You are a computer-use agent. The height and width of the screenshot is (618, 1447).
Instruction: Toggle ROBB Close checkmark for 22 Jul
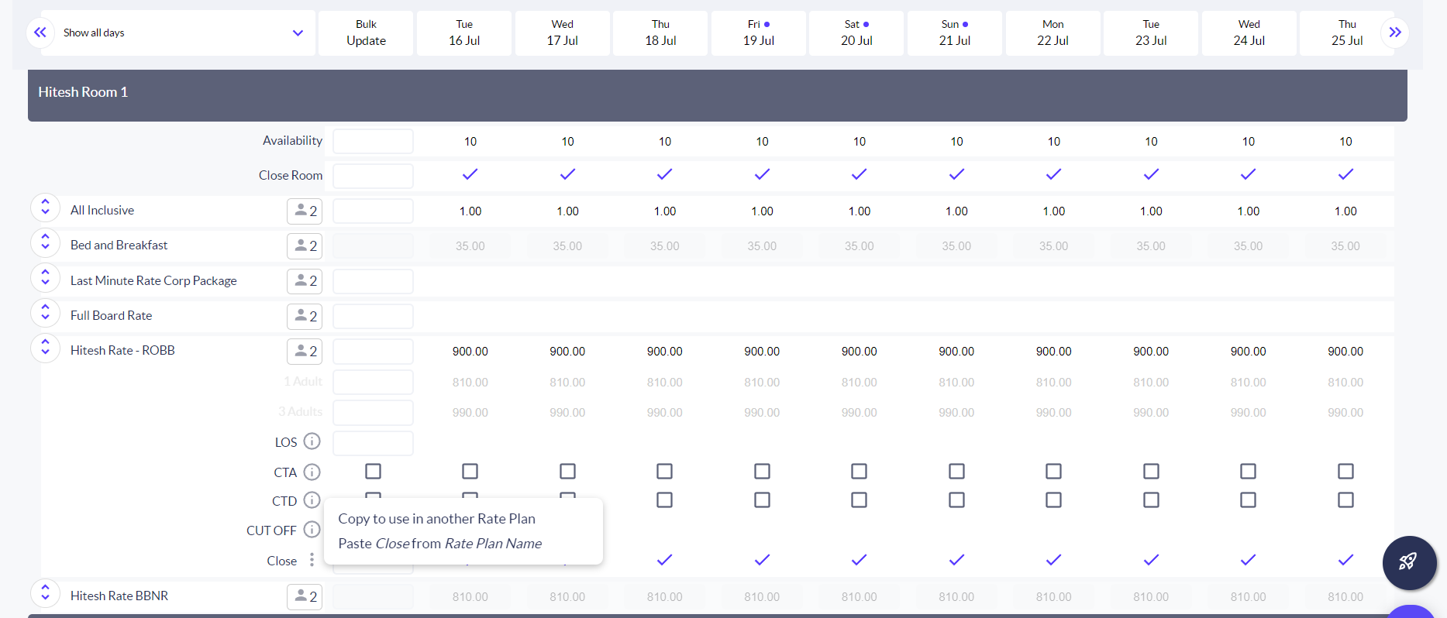[1053, 559]
